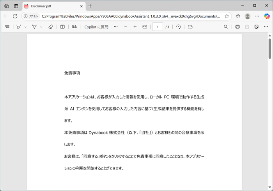Image resolution: width=273 pixels, height=191 pixels.
Task: Click the 免責事項 heading text
Action: tap(72, 73)
